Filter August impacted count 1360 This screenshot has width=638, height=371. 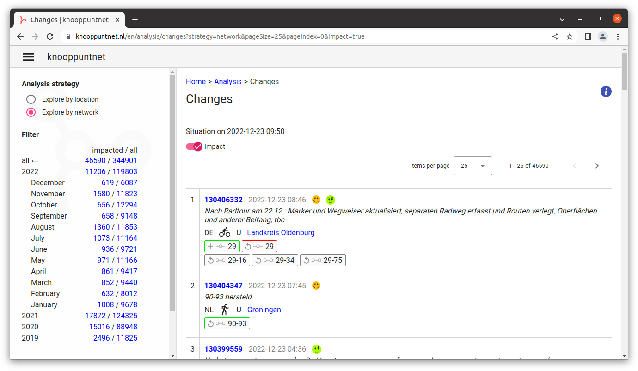click(102, 227)
